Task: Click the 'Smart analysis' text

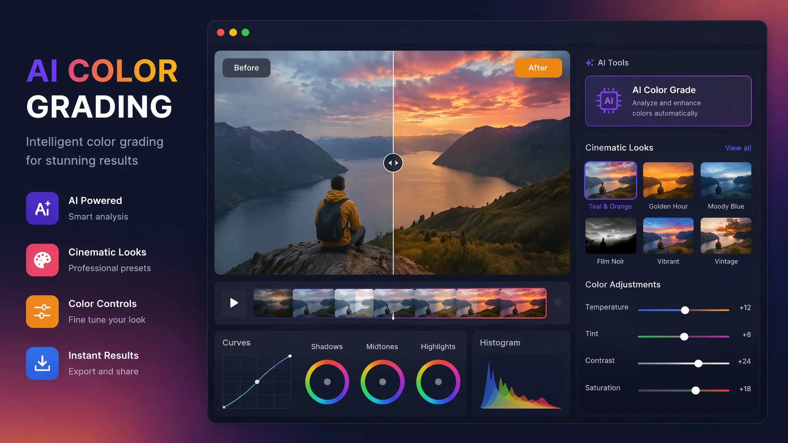Action: (x=98, y=217)
